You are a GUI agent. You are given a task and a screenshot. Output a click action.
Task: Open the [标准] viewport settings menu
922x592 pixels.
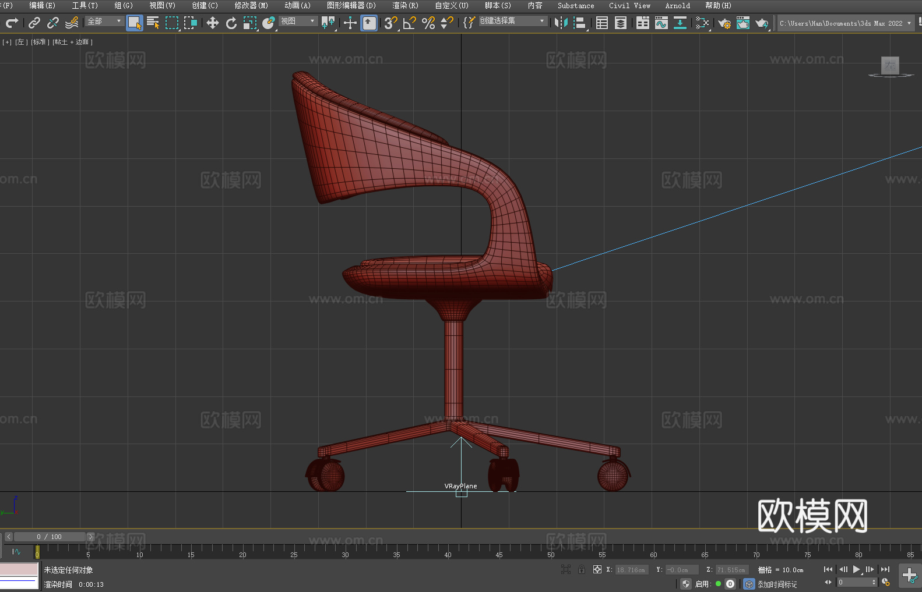(x=40, y=42)
